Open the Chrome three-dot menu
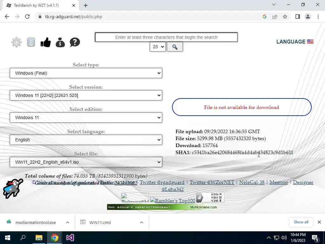The height and width of the screenshot is (244, 325). 318,17
